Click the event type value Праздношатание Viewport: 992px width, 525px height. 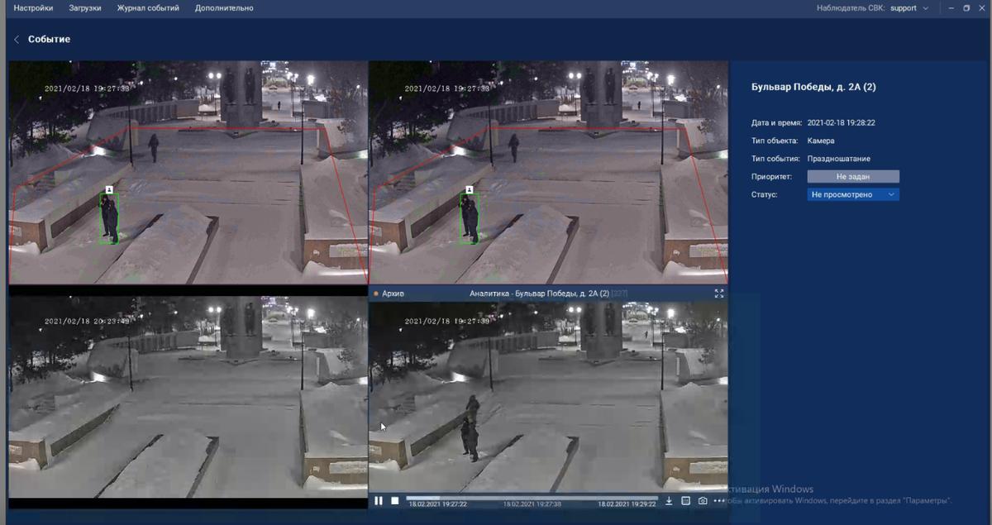(838, 159)
